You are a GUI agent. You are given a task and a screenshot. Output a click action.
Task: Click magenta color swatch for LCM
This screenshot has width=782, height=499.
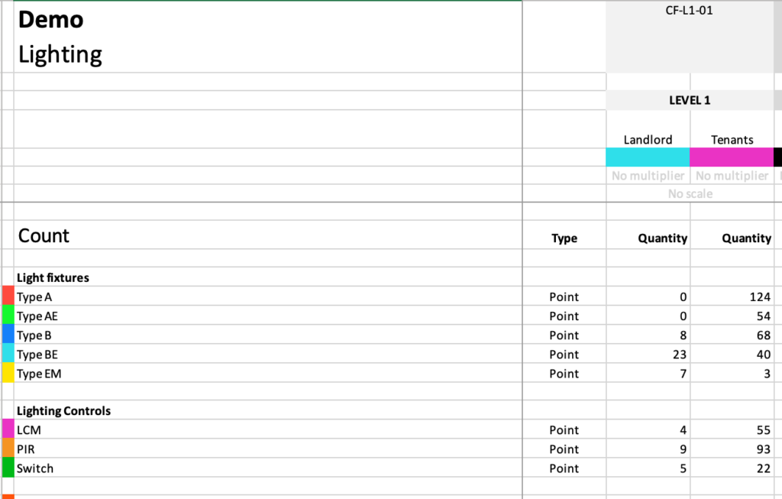coord(8,429)
